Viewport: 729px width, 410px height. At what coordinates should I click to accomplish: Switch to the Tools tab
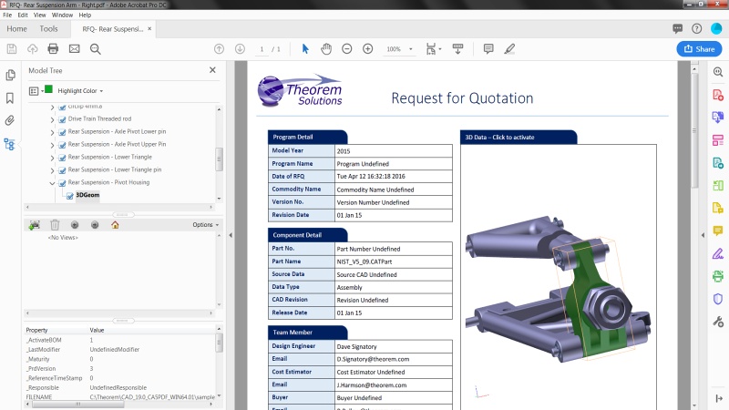click(x=48, y=29)
